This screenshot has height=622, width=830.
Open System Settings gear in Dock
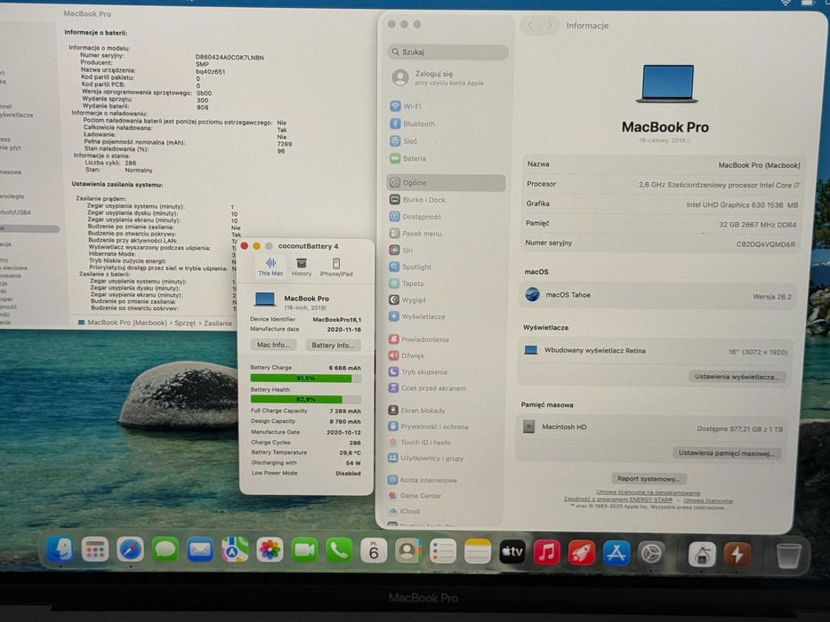[651, 554]
